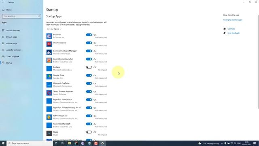The width and height of the screenshot is (259, 146).
Task: Click the Common Software Manager icon
Action: [49, 52]
